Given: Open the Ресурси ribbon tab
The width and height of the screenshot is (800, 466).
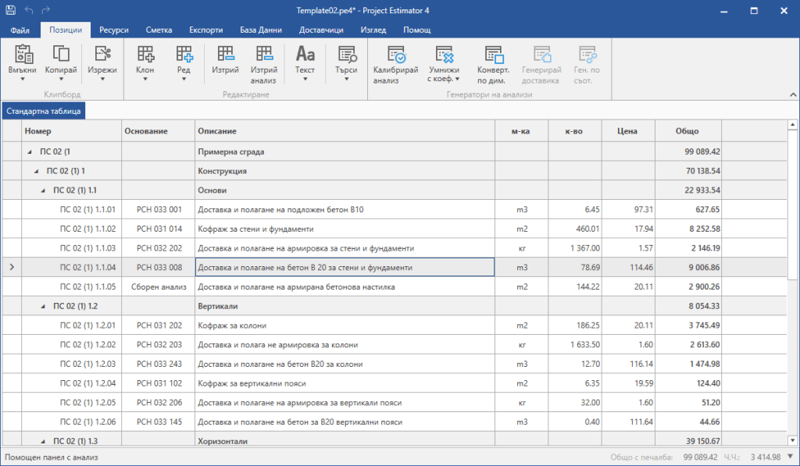Looking at the screenshot, I should point(114,30).
